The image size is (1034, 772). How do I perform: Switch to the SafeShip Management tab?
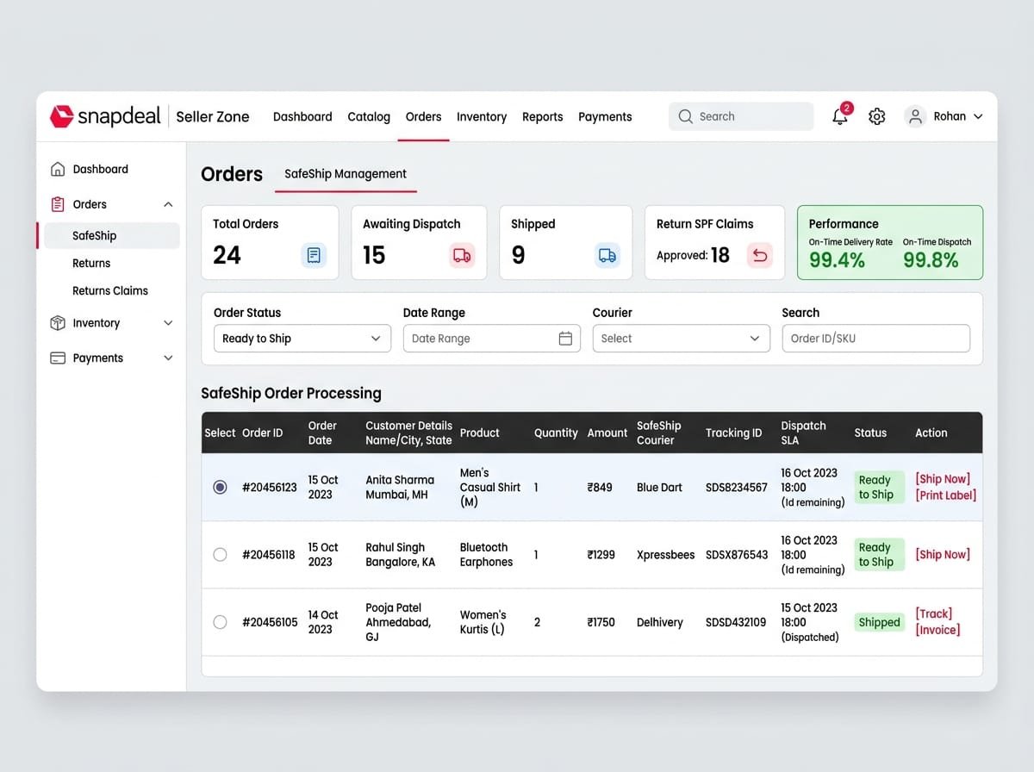[x=346, y=173]
